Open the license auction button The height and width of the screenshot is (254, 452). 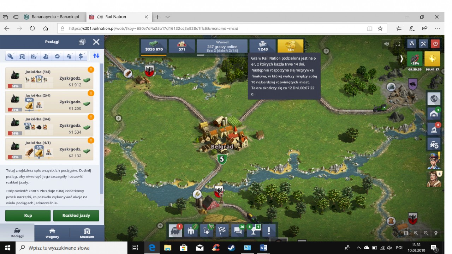(x=206, y=231)
